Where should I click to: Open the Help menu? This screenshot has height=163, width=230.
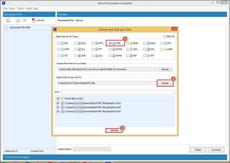pyautogui.click(x=29, y=8)
